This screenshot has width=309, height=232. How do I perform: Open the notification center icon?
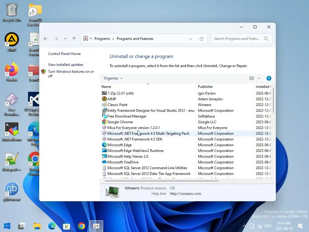point(300,226)
